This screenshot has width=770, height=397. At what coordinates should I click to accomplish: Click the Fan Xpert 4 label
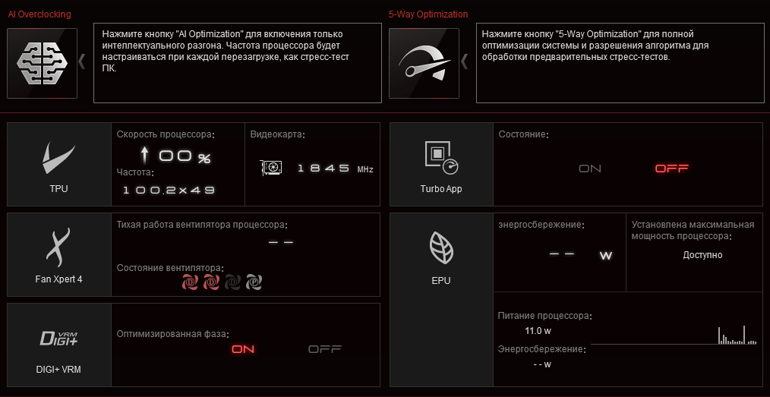(x=59, y=279)
